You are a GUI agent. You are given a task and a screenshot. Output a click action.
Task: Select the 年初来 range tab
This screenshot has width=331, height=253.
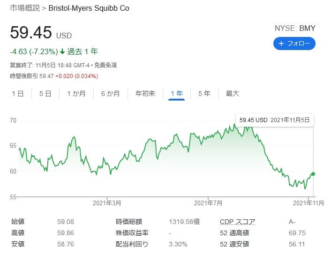tap(145, 94)
